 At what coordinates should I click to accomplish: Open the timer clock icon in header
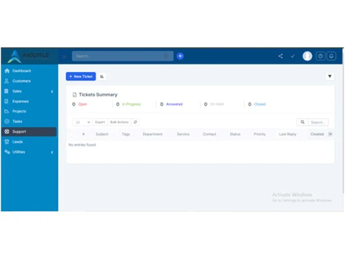pos(320,56)
